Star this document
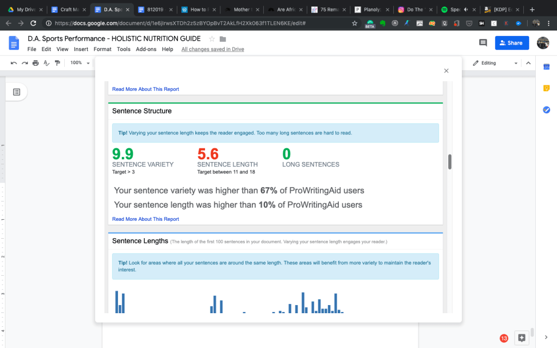Viewport: 557px width, 348px height. pos(212,39)
